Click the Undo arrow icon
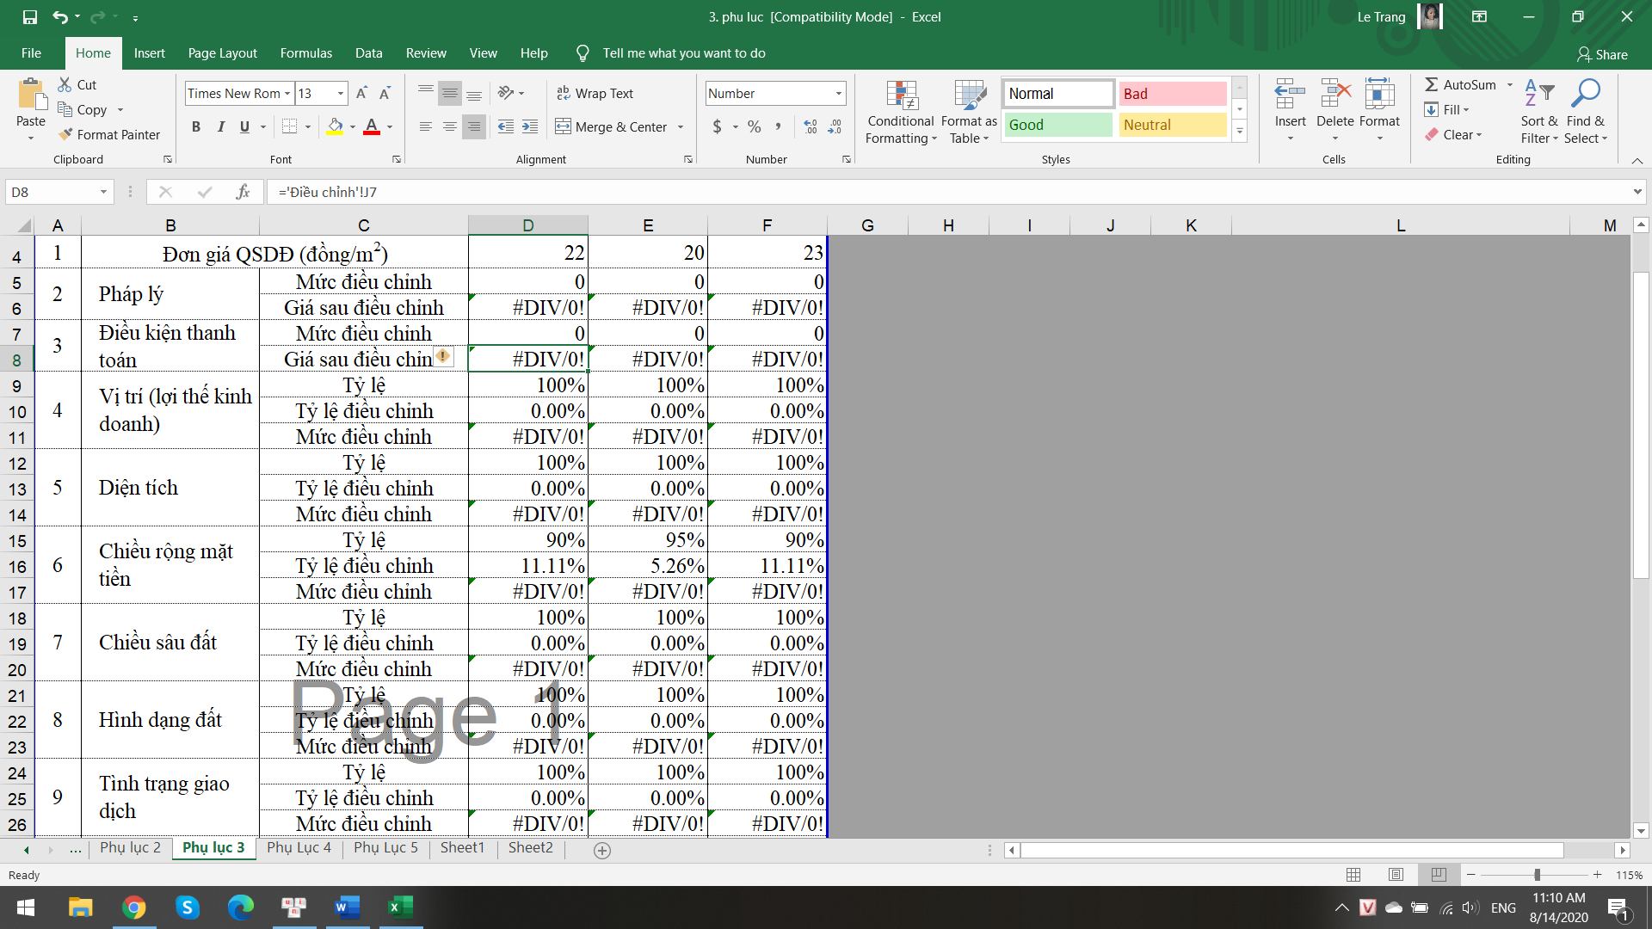The image size is (1652, 929). point(59,16)
